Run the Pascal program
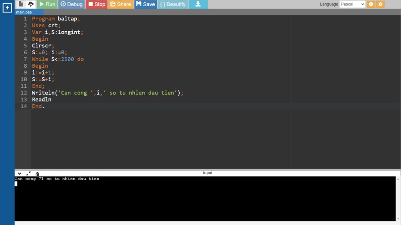 [x=47, y=4]
